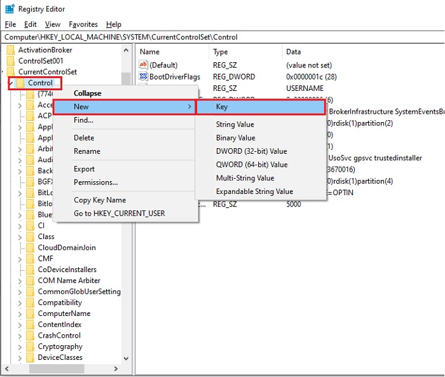Click the ActivationBroker folder icon
The height and width of the screenshot is (377, 445).
click(10, 50)
